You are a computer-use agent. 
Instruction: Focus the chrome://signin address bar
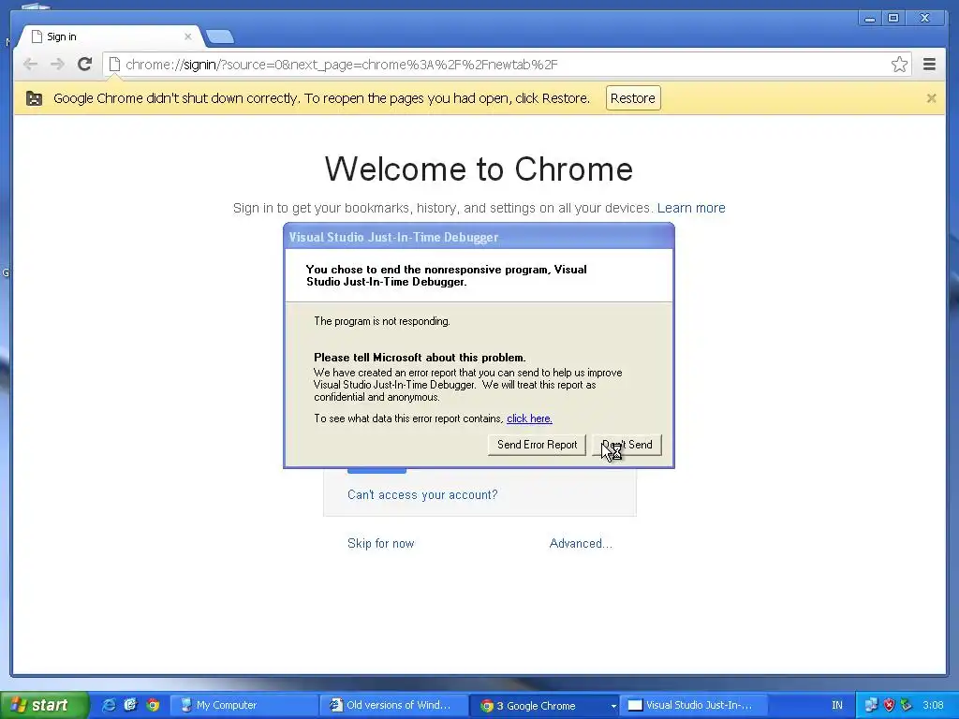[507, 65]
